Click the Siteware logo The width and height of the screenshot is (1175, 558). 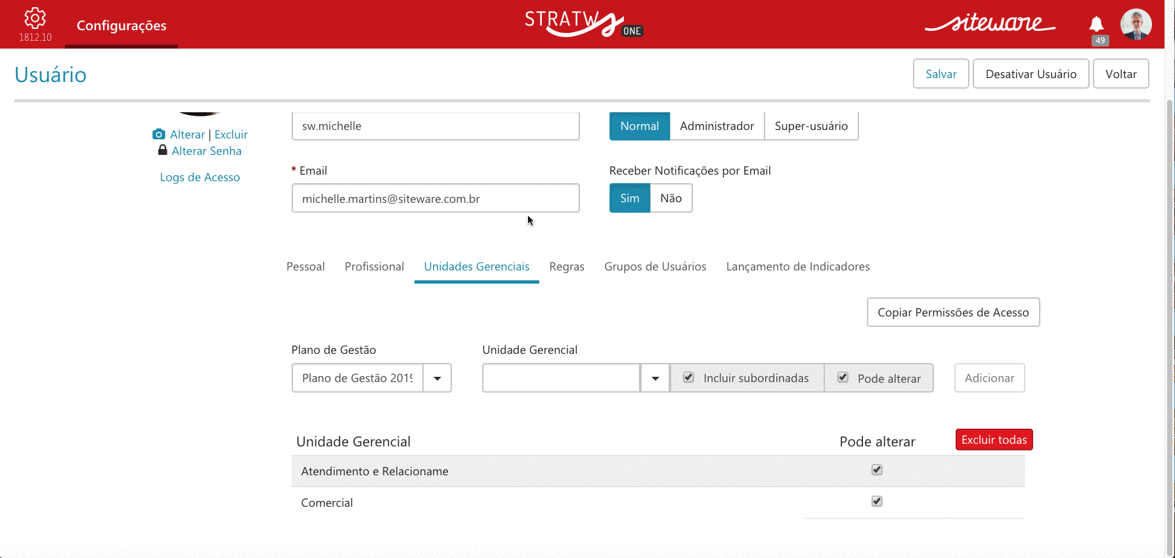pyautogui.click(x=990, y=23)
